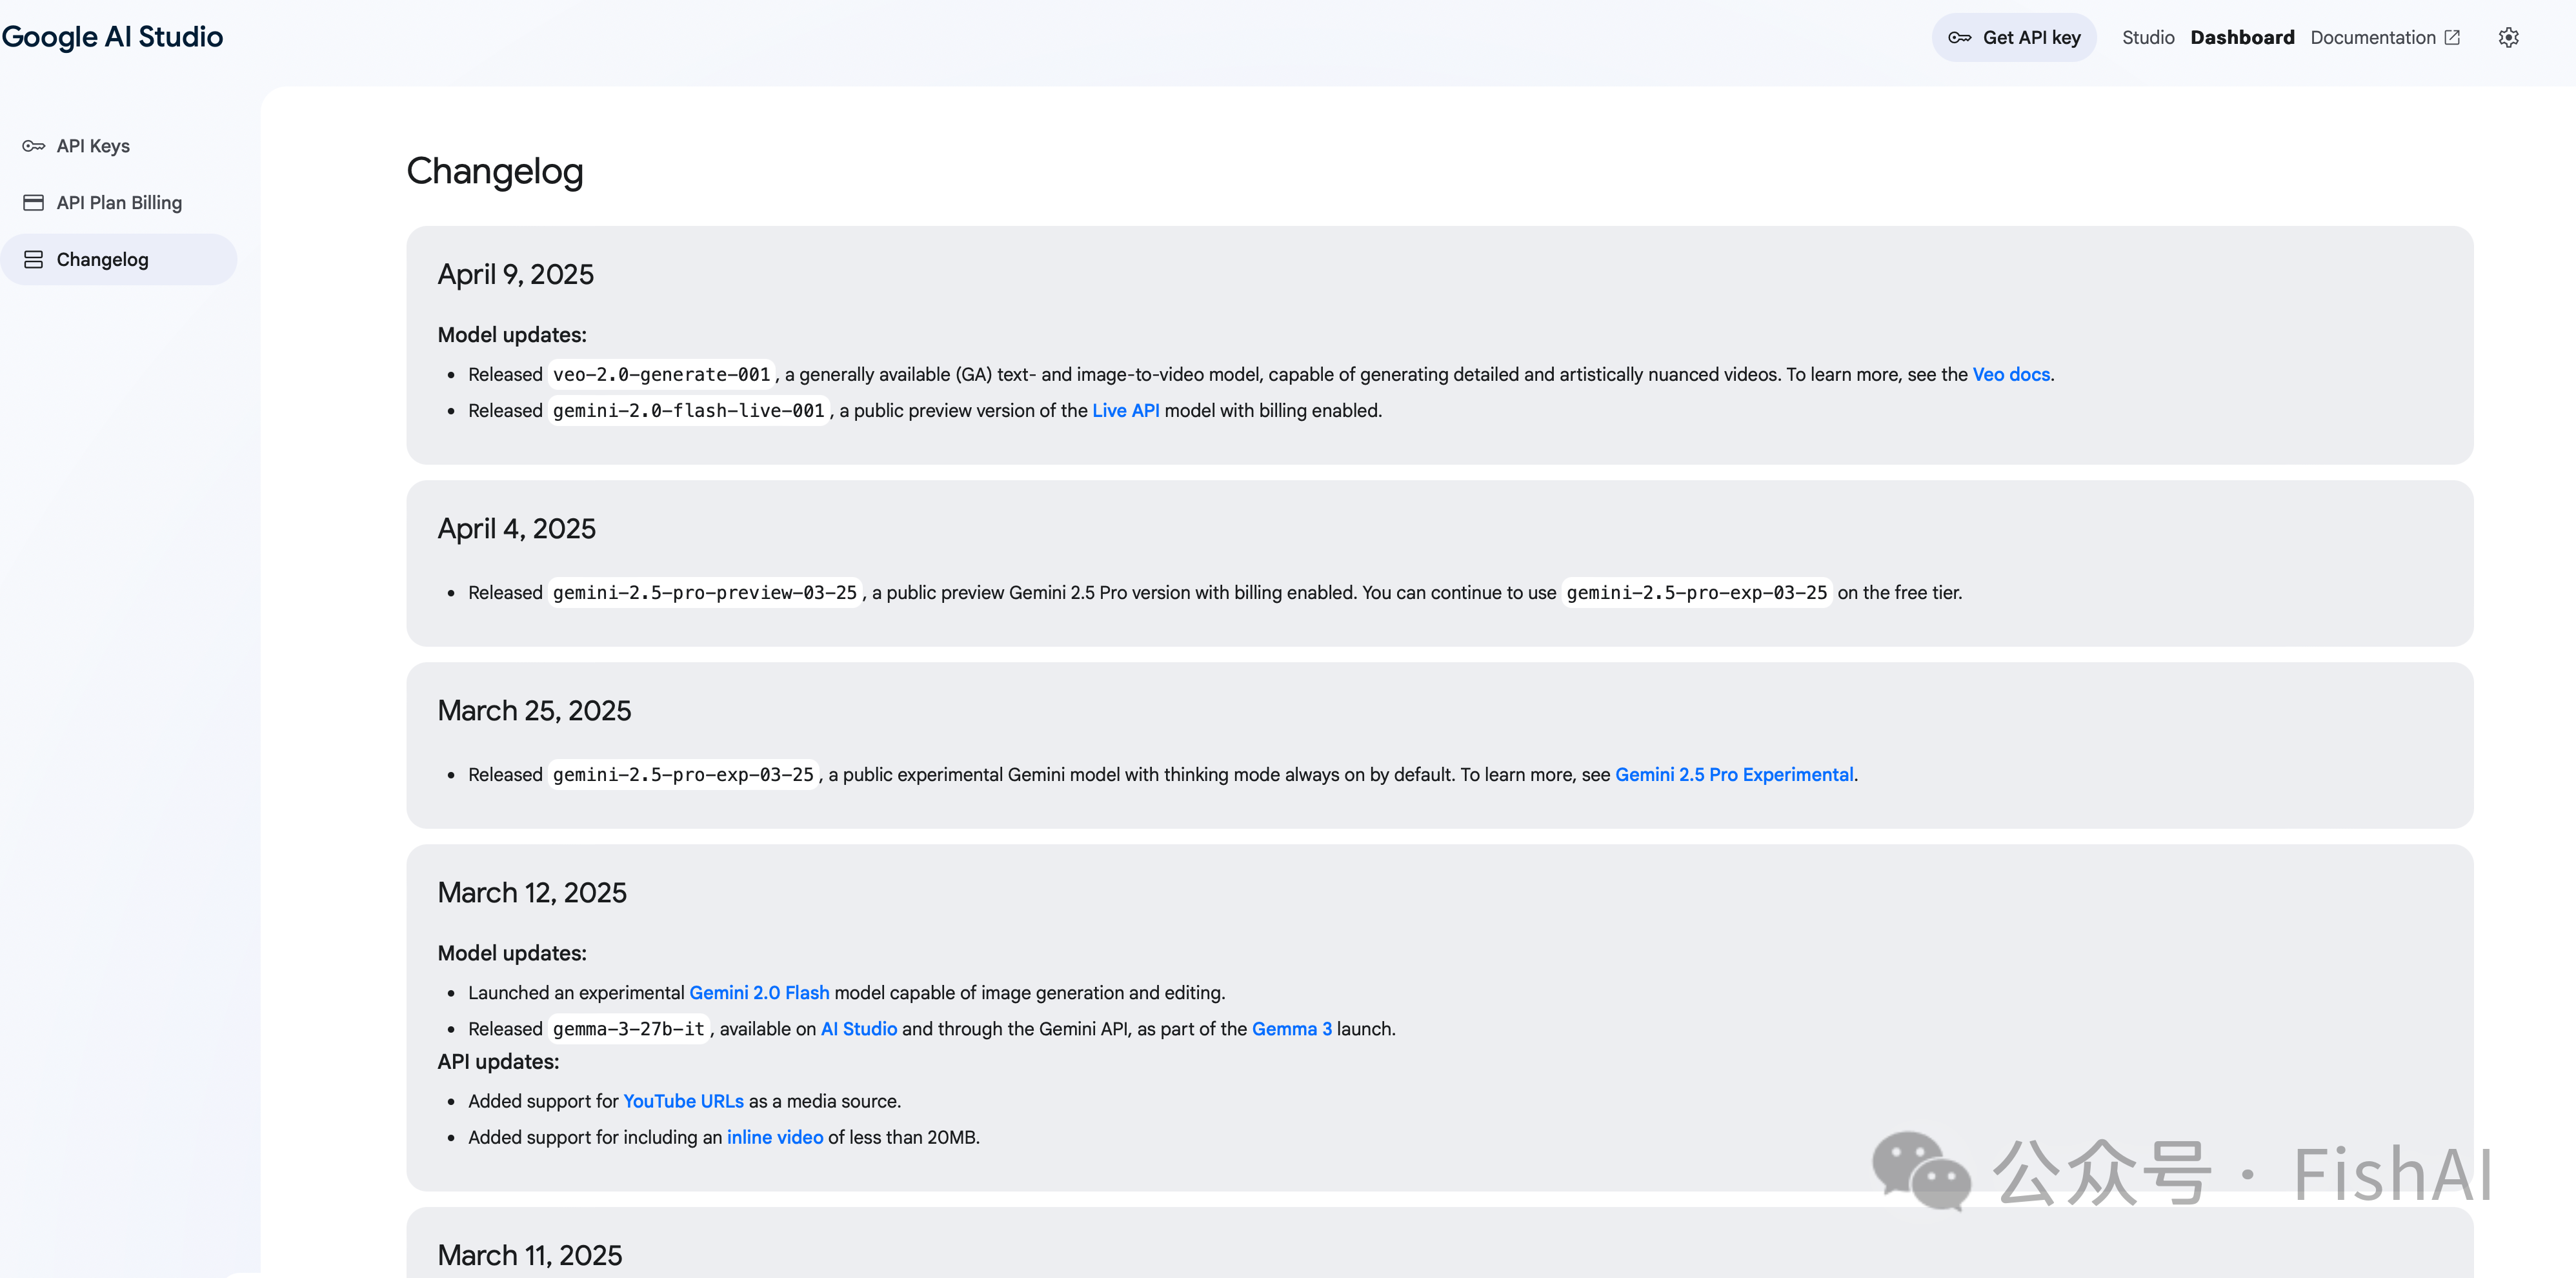Open the Gemma 3 link
Viewport: 2576px width, 1278px height.
coord(1292,1028)
